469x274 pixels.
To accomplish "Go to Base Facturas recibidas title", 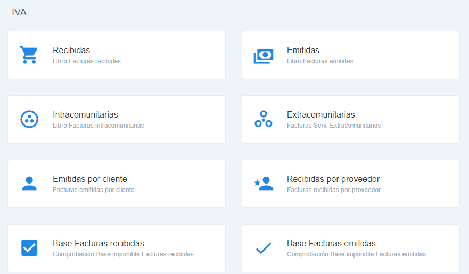I will click(98, 244).
